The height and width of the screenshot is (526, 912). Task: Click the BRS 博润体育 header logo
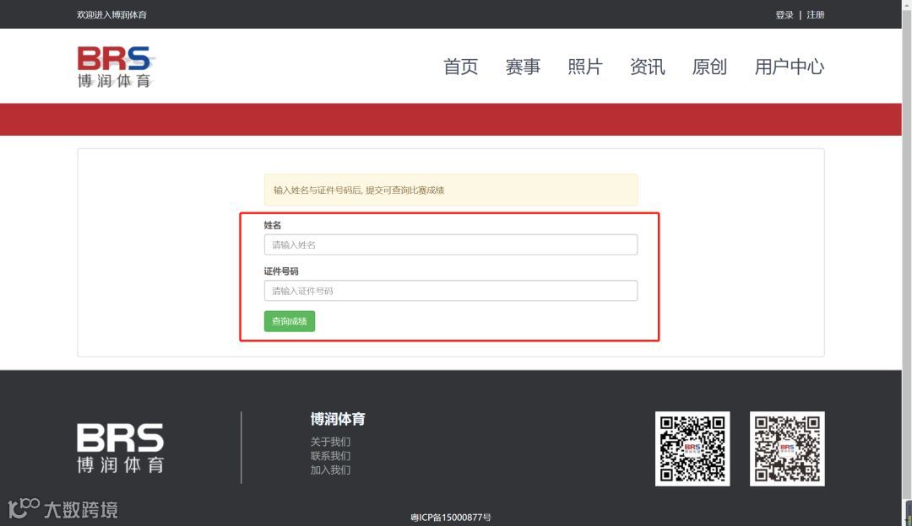click(115, 67)
